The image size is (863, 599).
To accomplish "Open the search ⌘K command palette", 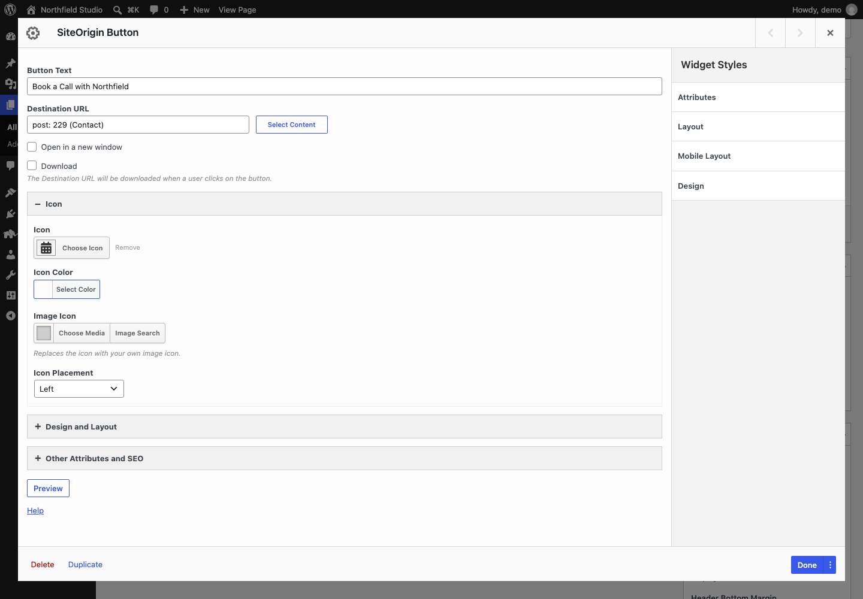I will coord(126,10).
